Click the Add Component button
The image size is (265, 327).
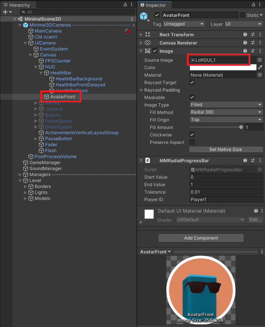(x=201, y=238)
